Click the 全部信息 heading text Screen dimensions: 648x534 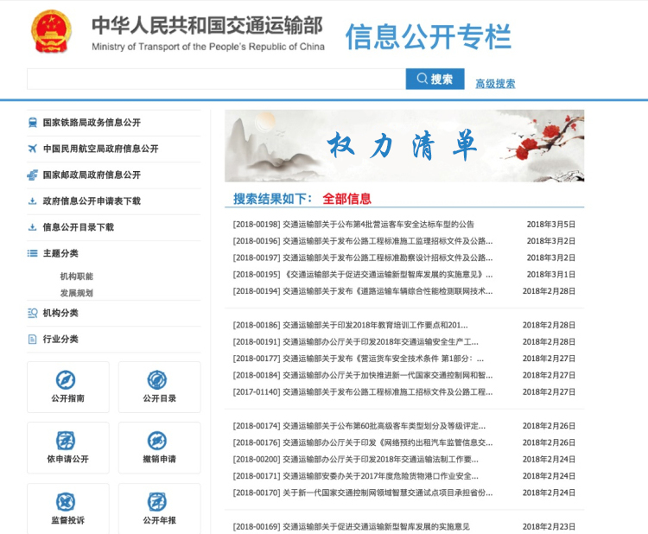[x=346, y=199]
